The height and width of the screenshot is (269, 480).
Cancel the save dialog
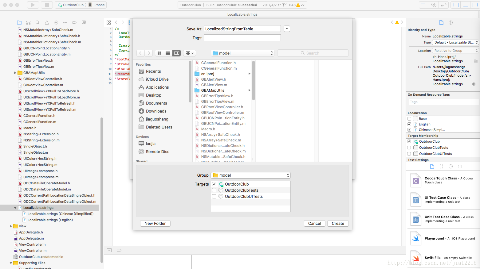(315, 223)
